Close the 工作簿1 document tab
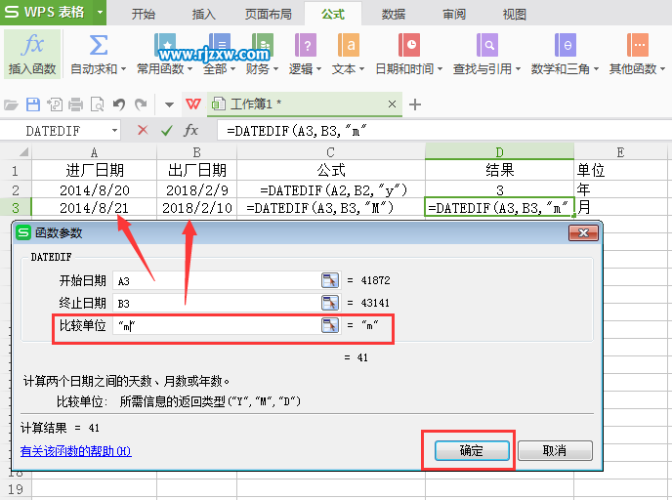Screen dimensions: 672x500 pos(392,104)
